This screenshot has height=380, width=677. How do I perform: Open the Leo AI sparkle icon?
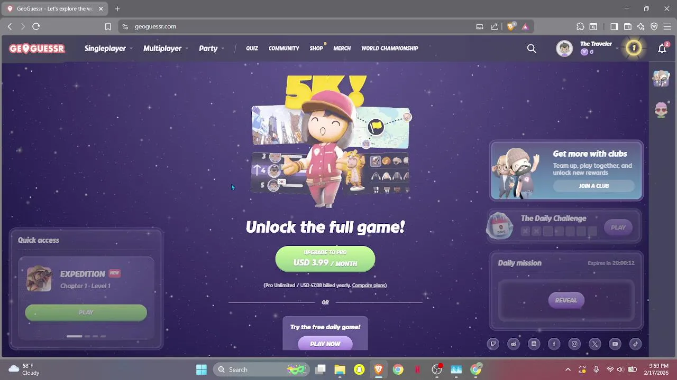641,26
